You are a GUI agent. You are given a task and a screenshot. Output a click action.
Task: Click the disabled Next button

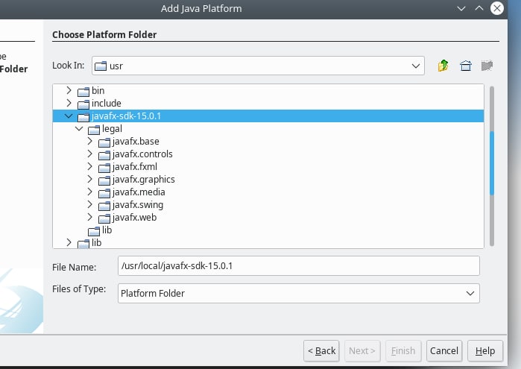pos(362,350)
